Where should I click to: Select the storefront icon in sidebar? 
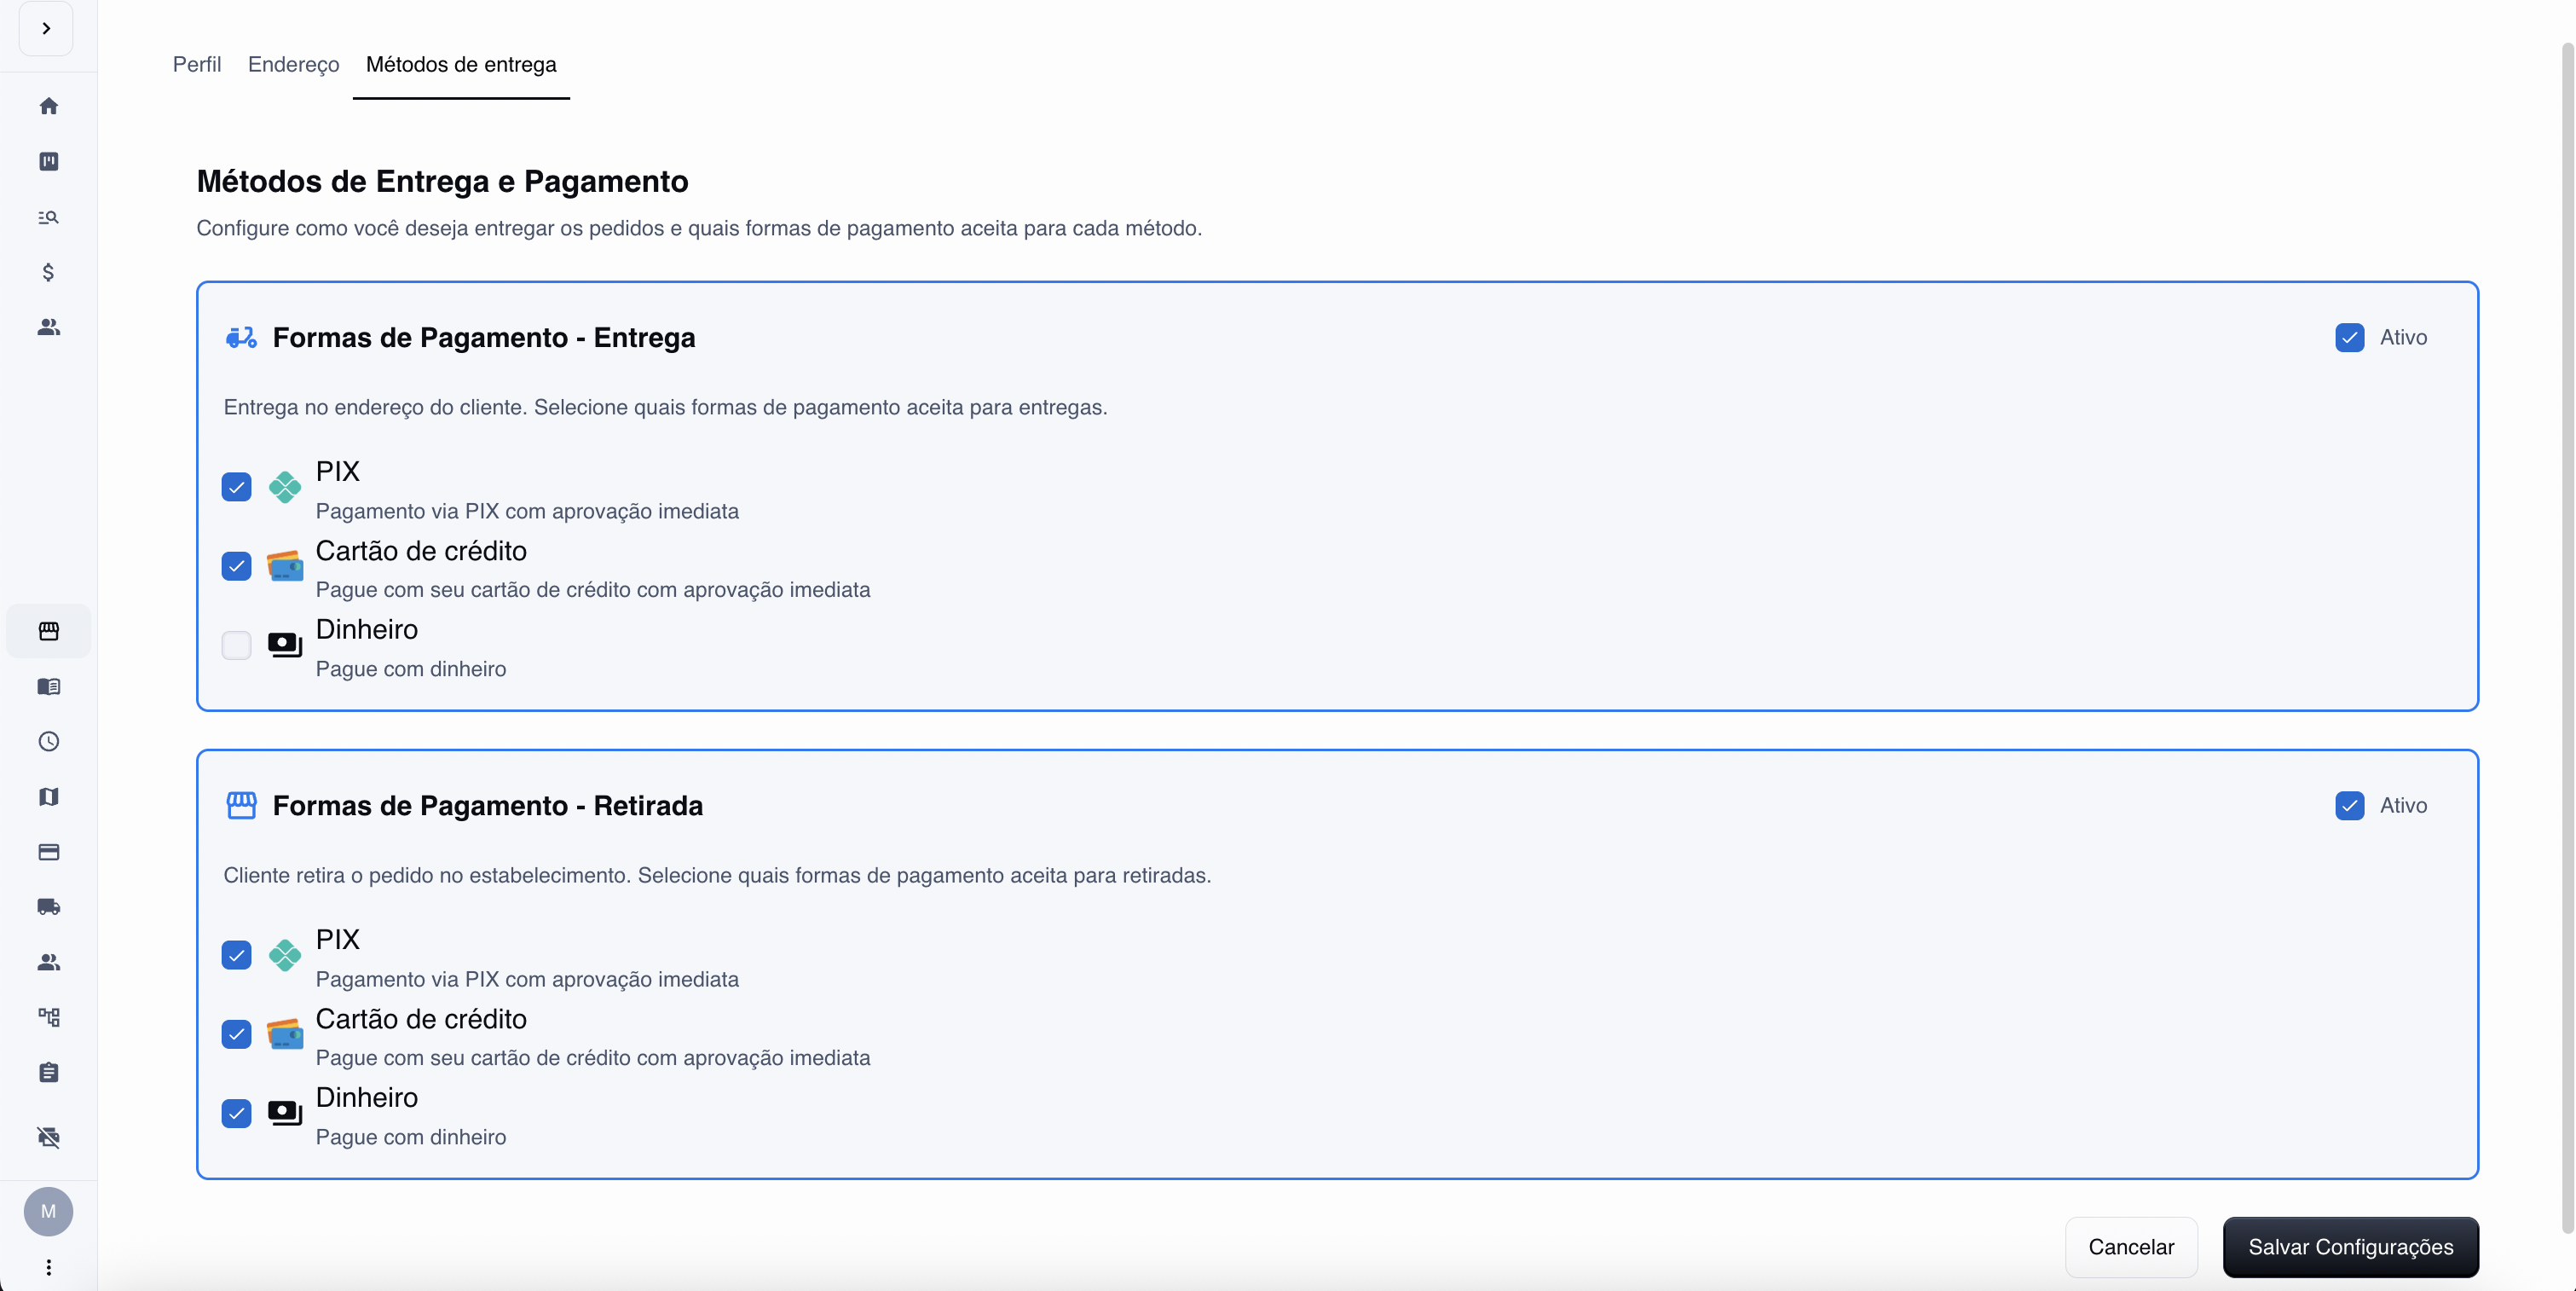point(48,631)
